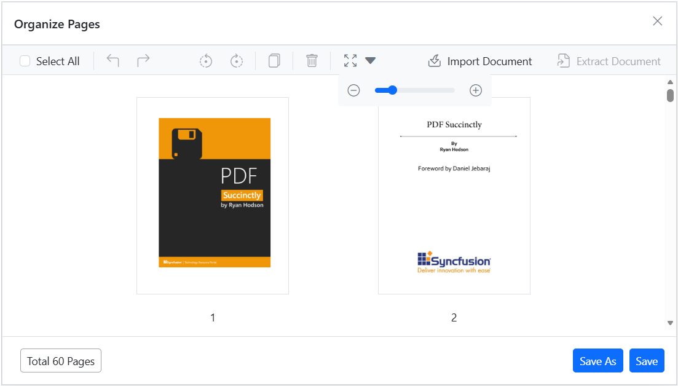This screenshot has height=386, width=678.
Task: Click the zoom slider handle
Action: click(x=392, y=90)
